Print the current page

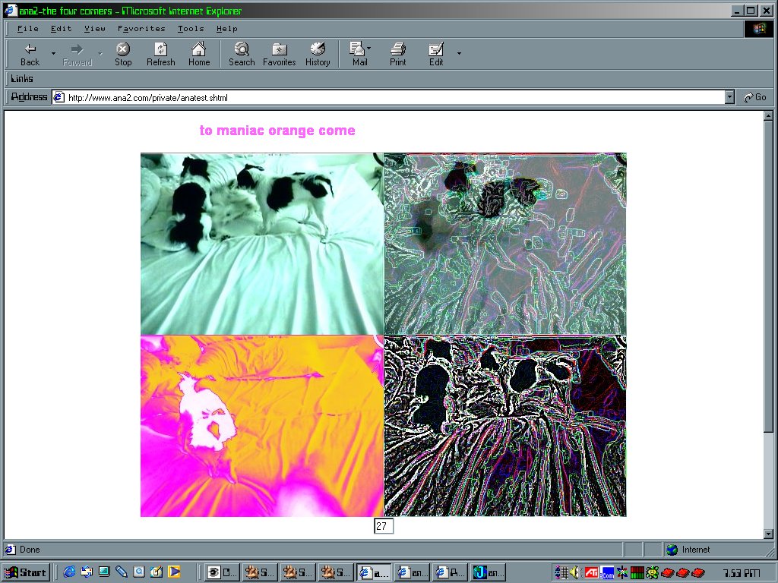tap(398, 54)
